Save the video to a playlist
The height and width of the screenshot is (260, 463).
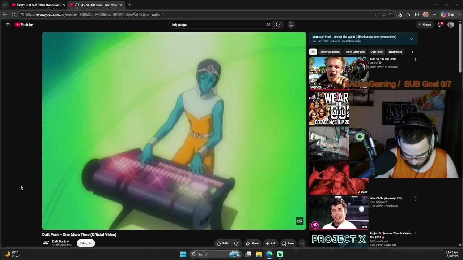[x=288, y=243]
